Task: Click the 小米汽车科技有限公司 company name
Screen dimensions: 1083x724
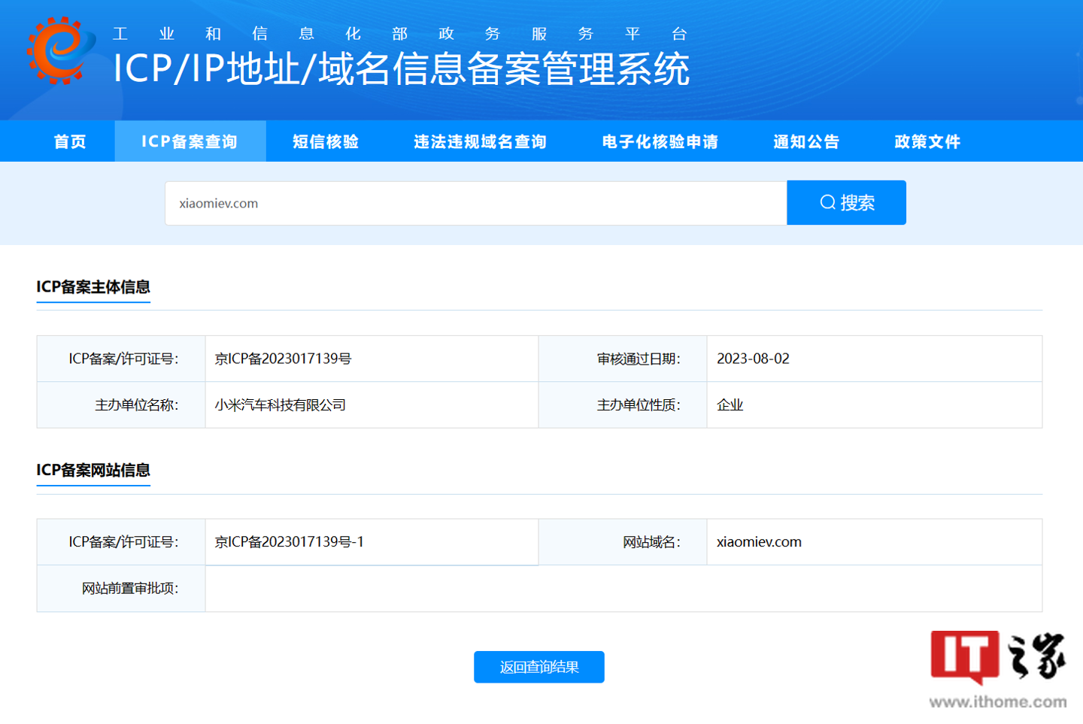Action: [280, 404]
